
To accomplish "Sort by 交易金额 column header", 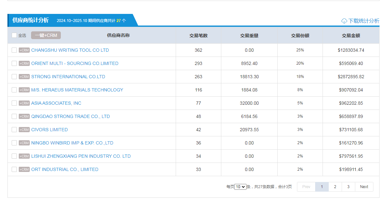I will pyautogui.click(x=351, y=36).
